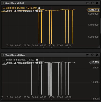Viewport: 101px width, 102px height.
Task: Grab the Gold panel resize corner handle
Action: click(99, 47)
